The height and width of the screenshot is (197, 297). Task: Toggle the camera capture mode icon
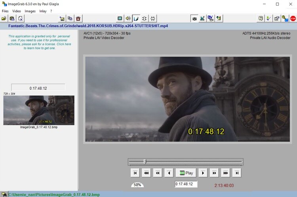(194, 19)
